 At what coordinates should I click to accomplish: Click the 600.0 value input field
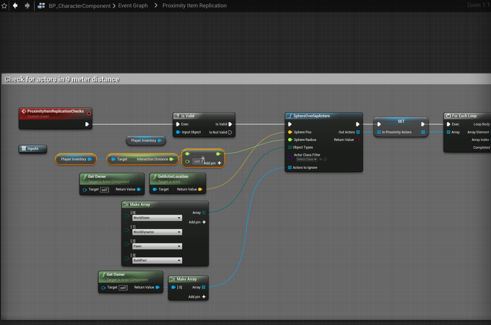point(199,162)
